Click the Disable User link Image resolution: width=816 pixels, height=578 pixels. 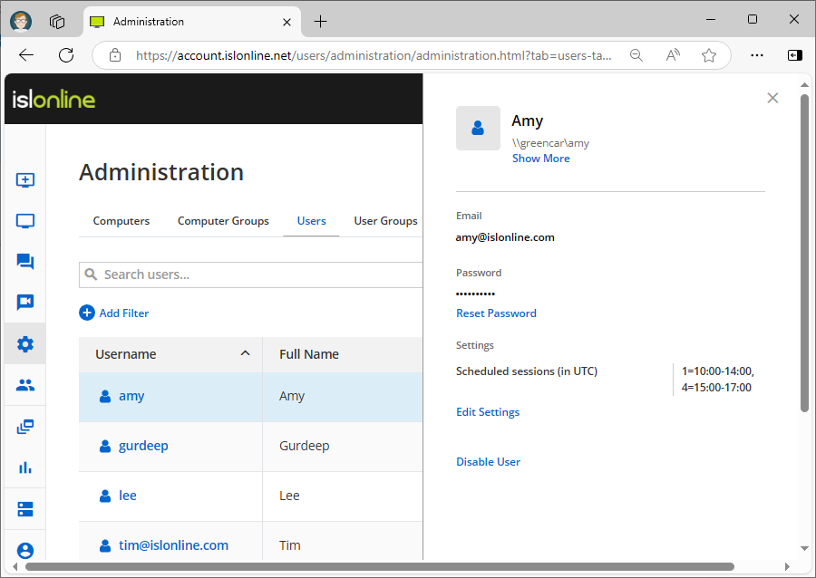click(x=488, y=462)
